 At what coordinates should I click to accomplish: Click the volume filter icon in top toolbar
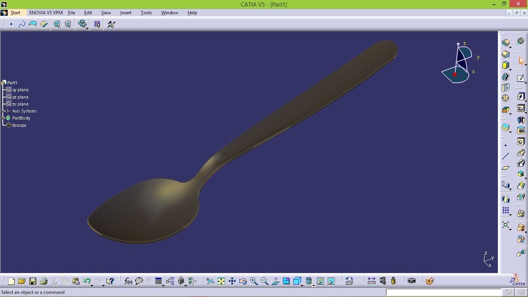[44, 24]
